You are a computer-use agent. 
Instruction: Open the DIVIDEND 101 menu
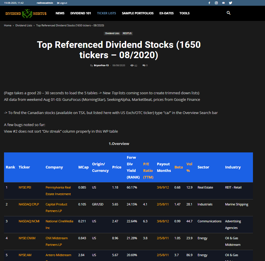(x=81, y=13)
